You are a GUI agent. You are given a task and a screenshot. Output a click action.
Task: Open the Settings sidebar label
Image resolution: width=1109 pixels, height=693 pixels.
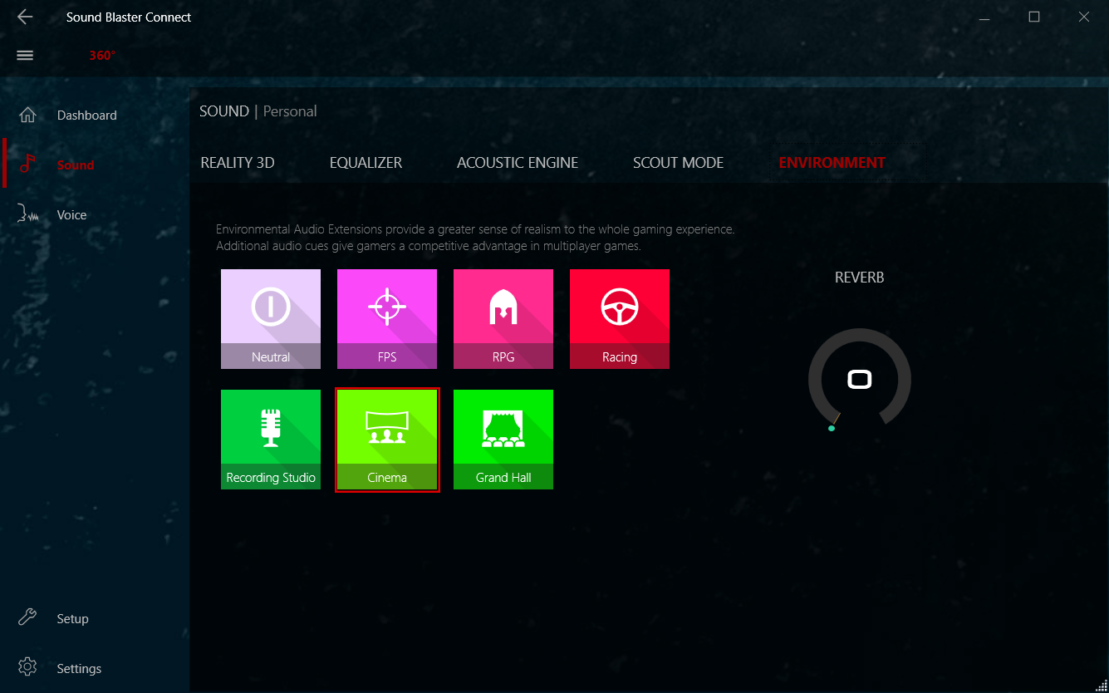(x=79, y=669)
